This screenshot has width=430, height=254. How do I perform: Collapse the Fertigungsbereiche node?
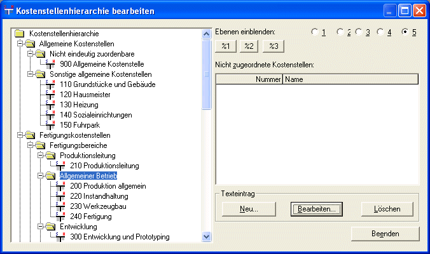pyautogui.click(x=30, y=145)
